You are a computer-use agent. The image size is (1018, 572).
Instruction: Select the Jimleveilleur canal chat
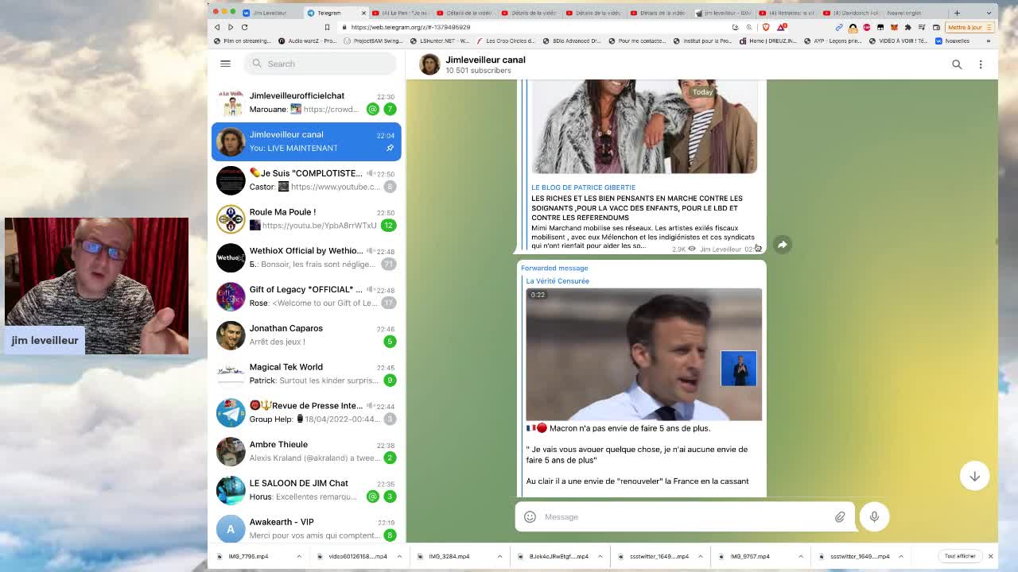click(306, 141)
